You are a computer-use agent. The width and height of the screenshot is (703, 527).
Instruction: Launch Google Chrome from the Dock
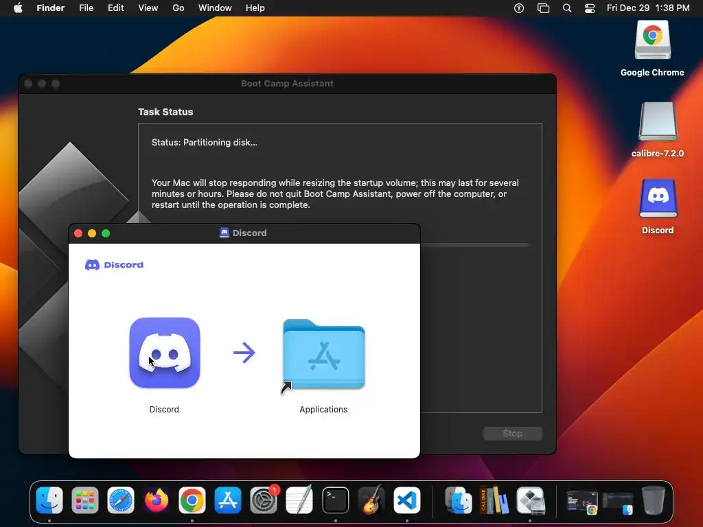coord(192,500)
